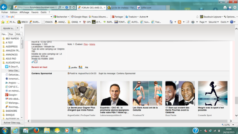Open the Home icon in browser toolbar
The width and height of the screenshot is (238, 134).
225,7
